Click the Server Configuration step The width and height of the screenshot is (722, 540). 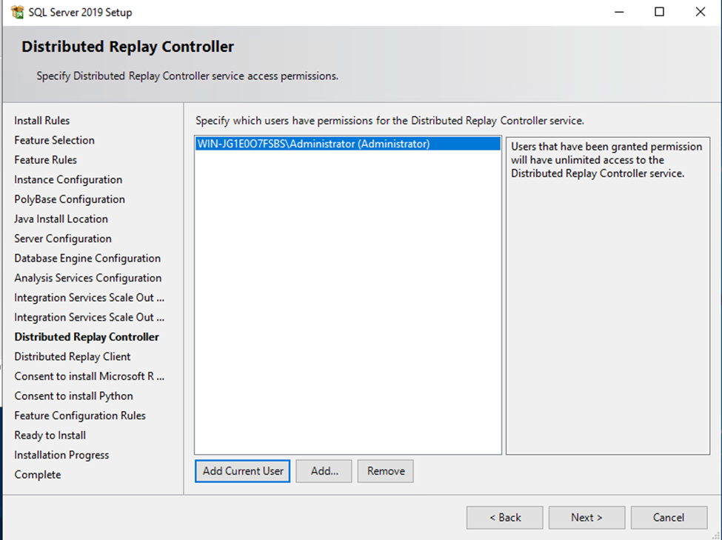(63, 239)
